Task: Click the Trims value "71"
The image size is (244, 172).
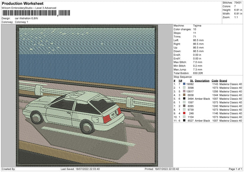Action: (x=195, y=37)
